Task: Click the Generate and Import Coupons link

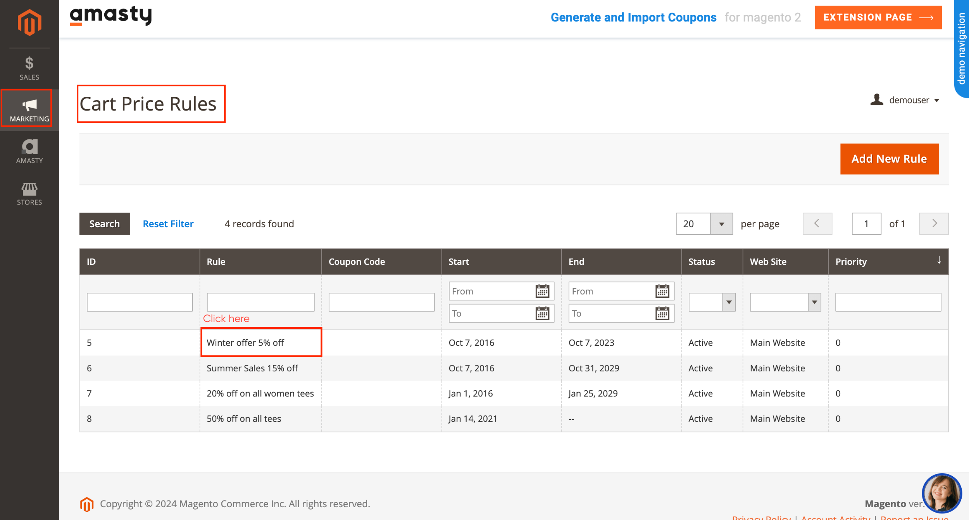Action: [635, 17]
